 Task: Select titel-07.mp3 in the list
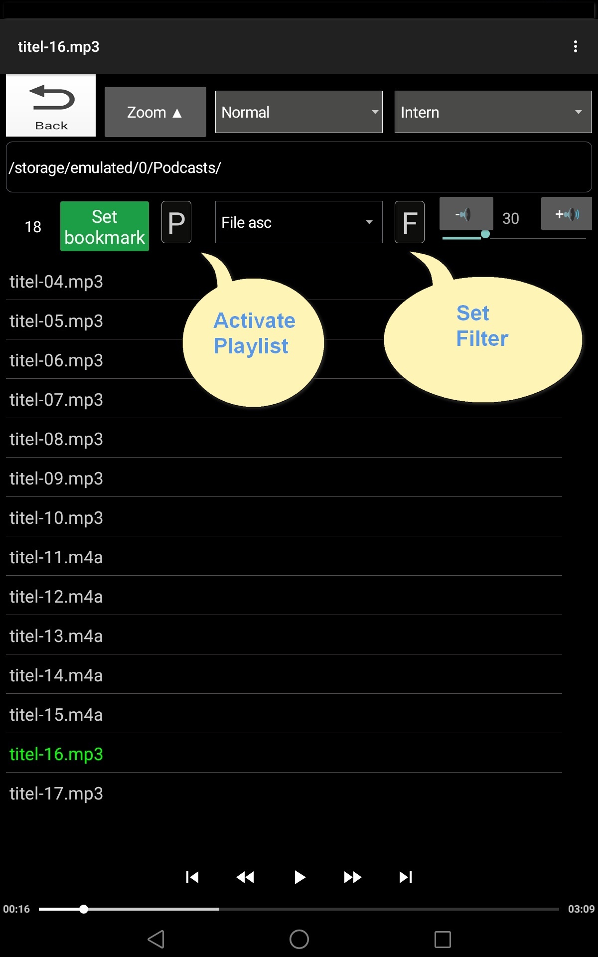284,399
